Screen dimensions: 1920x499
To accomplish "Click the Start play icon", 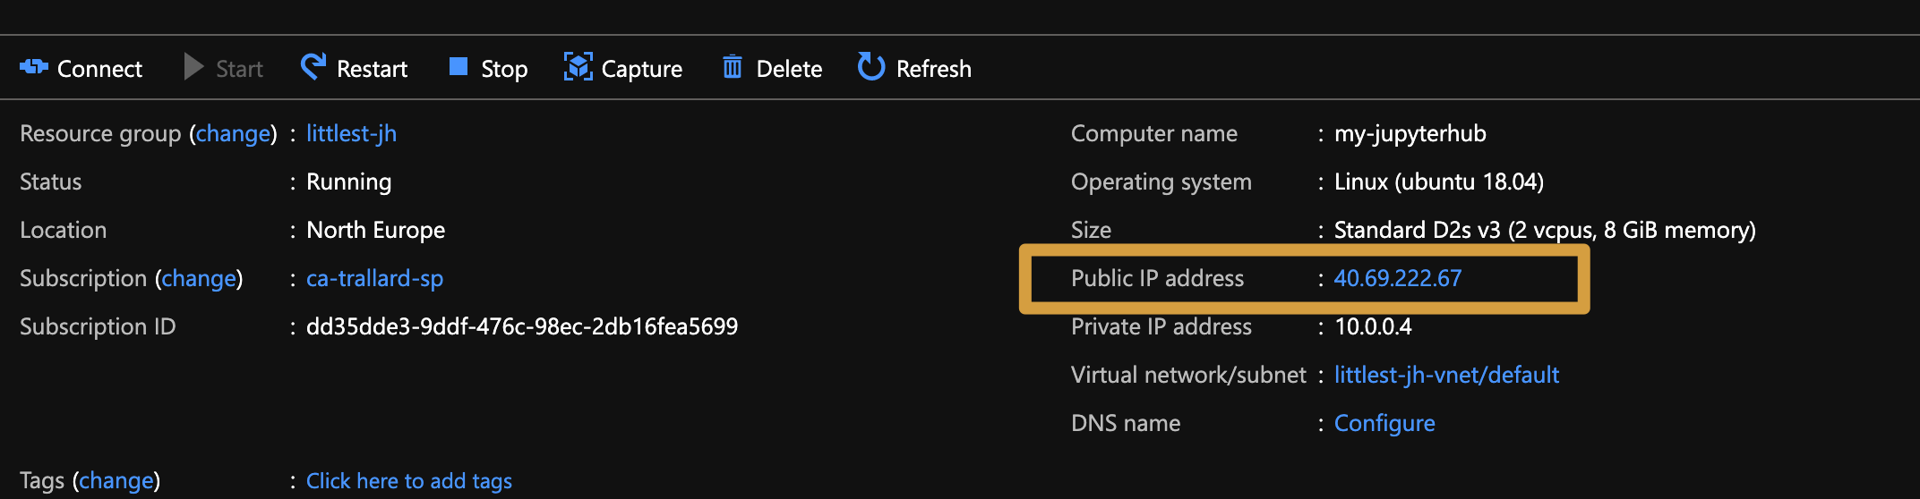I will tap(193, 67).
